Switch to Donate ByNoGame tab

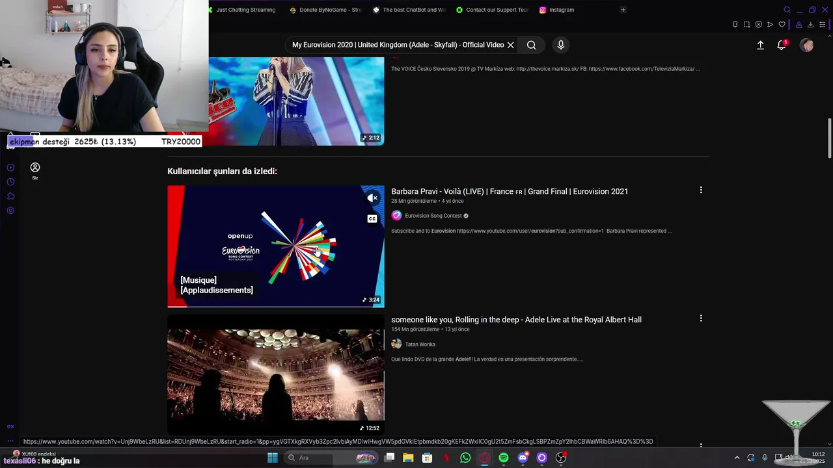pos(326,10)
